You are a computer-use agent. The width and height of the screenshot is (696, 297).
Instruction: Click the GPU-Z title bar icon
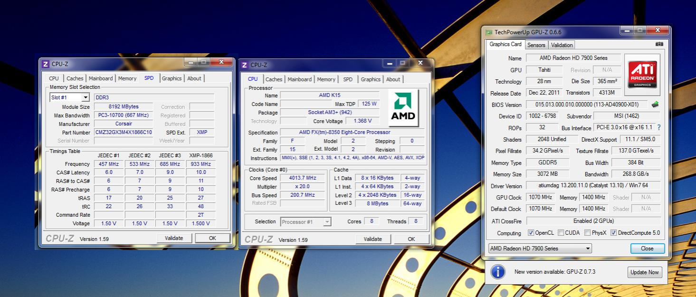pyautogui.click(x=489, y=32)
